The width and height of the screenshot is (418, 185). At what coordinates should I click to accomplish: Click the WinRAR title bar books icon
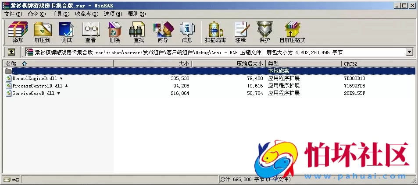pyautogui.click(x=5, y=5)
